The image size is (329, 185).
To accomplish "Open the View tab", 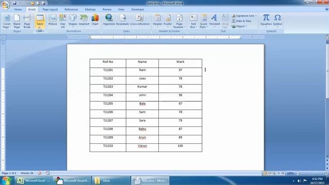I will coord(121,9).
